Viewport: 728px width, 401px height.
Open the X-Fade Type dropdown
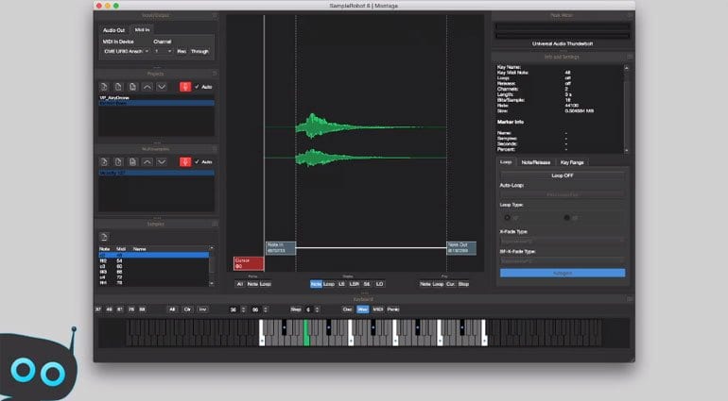[x=563, y=241]
